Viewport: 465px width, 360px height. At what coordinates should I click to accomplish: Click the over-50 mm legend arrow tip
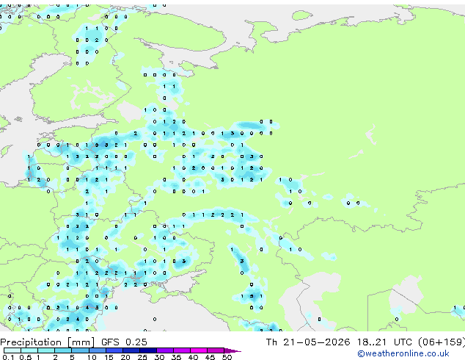click(232, 350)
